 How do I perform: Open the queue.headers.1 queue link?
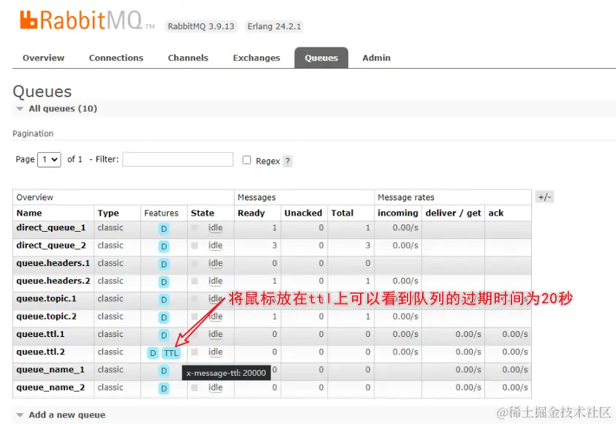click(53, 263)
